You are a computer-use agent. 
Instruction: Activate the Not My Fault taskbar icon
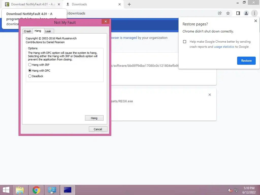click(x=68, y=190)
